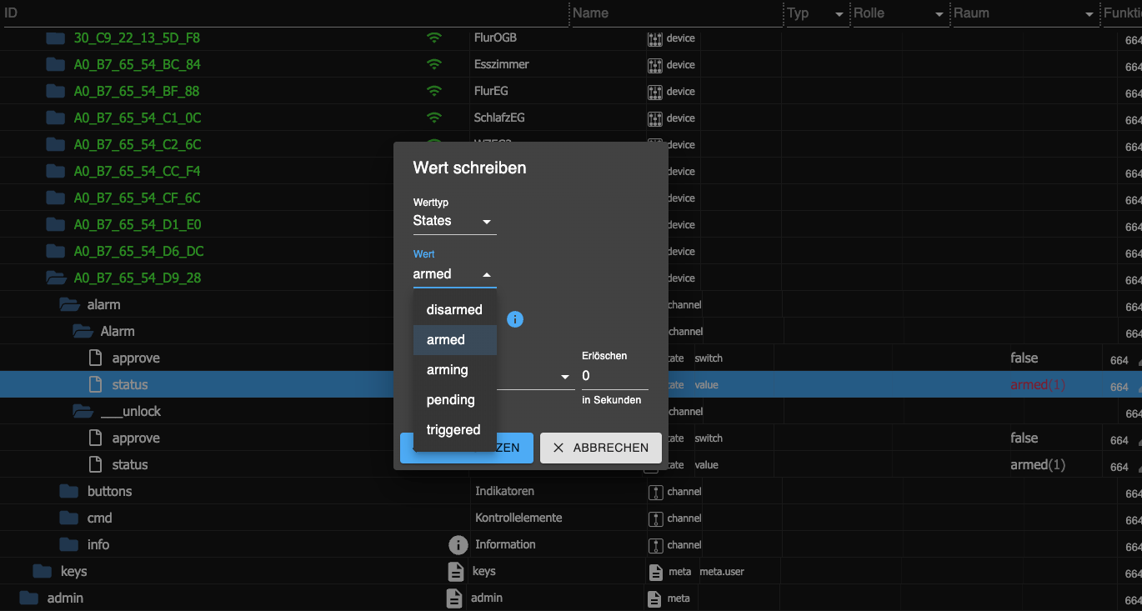The height and width of the screenshot is (611, 1142).
Task: Click the red armed(1) value
Action: [1038, 385]
